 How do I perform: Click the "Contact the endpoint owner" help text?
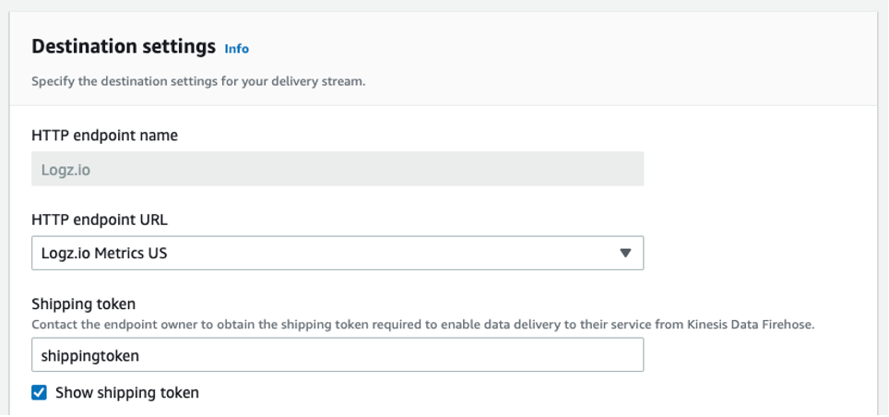[x=277, y=325]
